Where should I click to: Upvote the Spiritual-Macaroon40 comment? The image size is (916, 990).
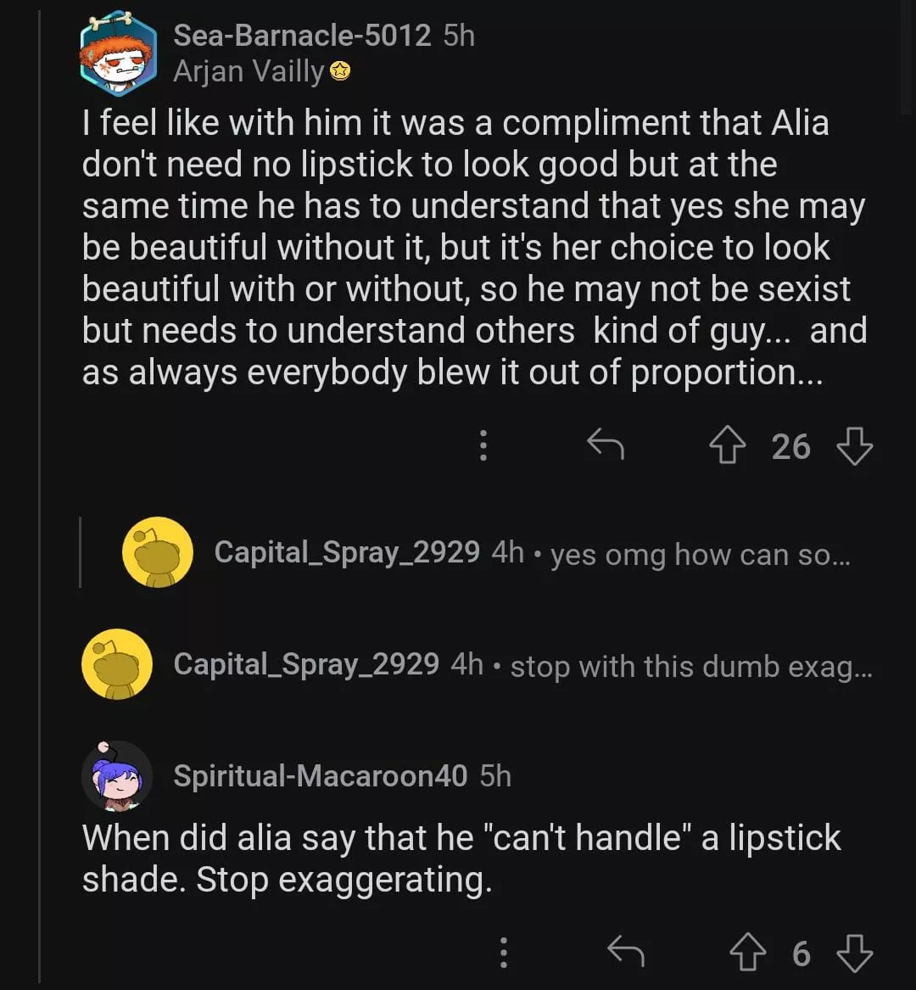click(x=748, y=954)
